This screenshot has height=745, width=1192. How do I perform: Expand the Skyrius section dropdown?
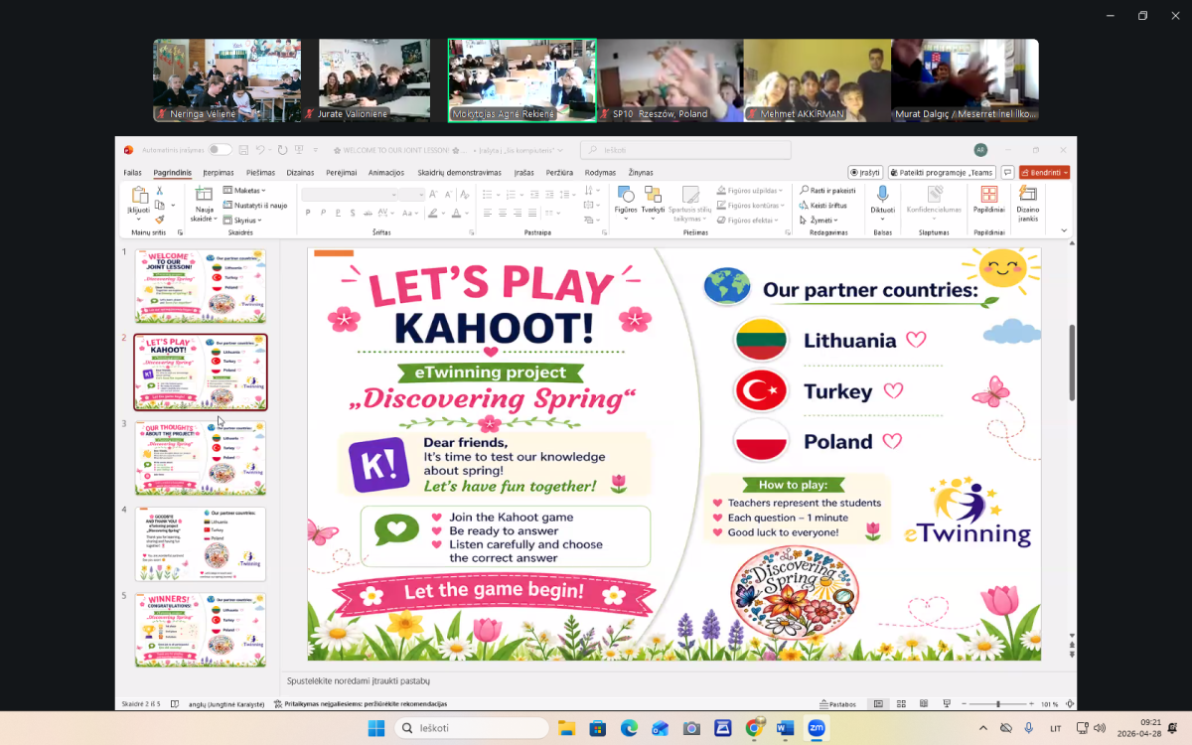[x=244, y=220]
